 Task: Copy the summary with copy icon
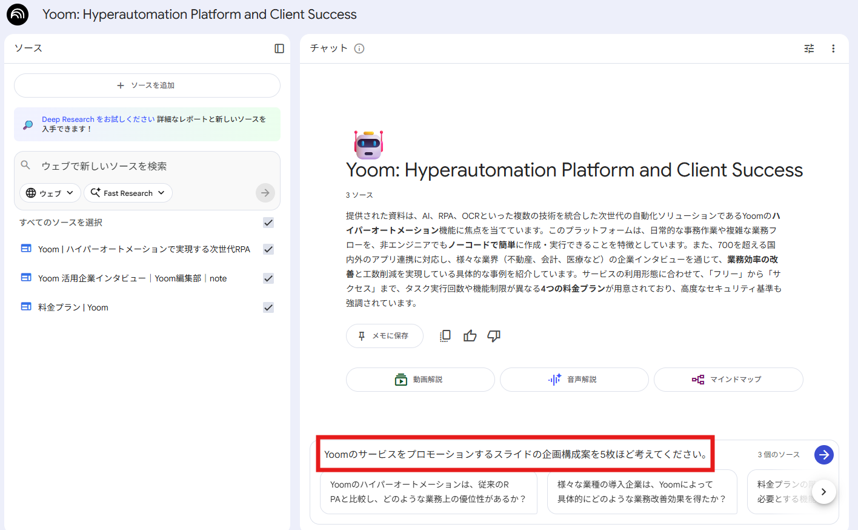tap(445, 336)
